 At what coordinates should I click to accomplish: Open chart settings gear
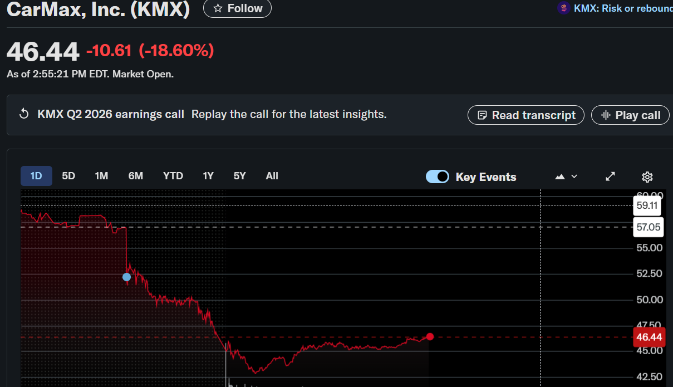coord(647,177)
